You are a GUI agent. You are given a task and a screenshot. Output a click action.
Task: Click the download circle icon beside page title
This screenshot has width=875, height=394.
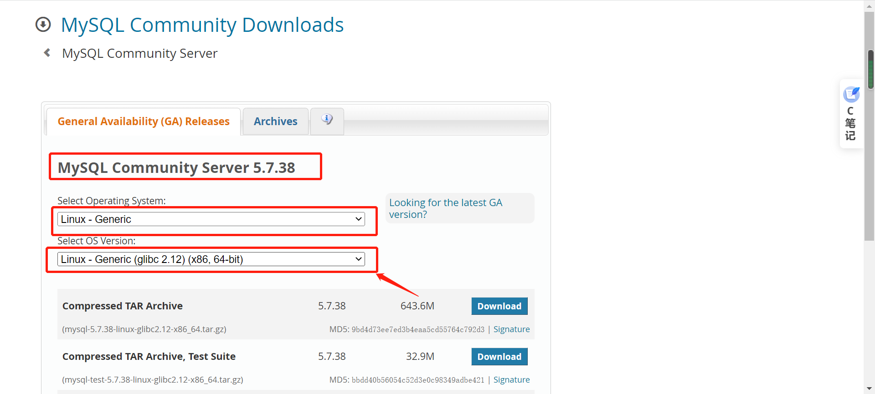pyautogui.click(x=43, y=25)
